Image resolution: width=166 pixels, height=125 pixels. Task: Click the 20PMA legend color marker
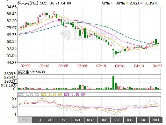click(x=141, y=3)
